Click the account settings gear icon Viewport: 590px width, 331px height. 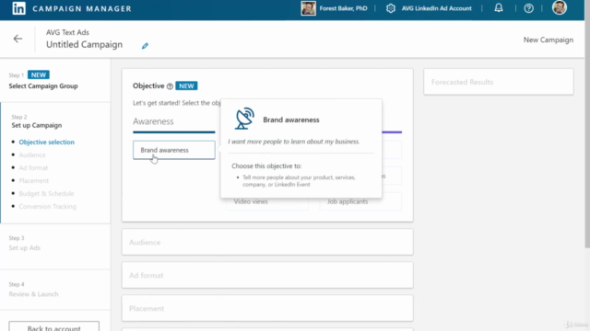(391, 8)
